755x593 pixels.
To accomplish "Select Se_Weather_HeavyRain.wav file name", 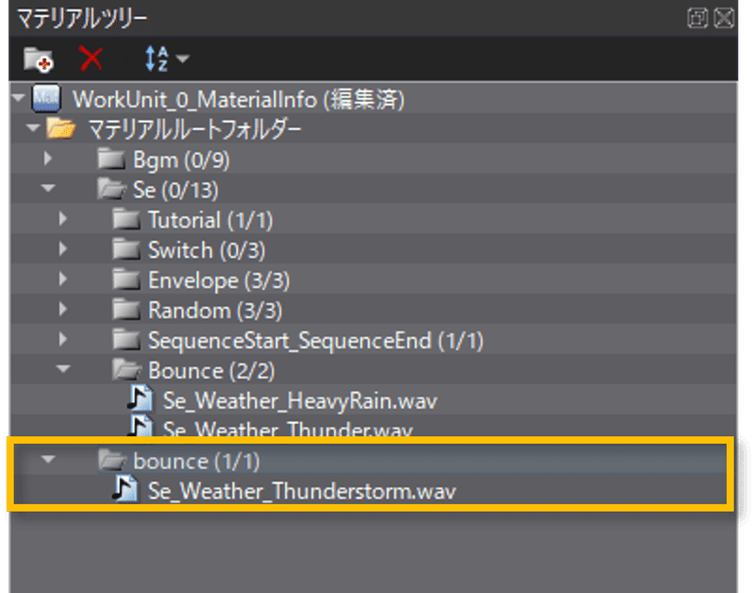I will (x=300, y=401).
